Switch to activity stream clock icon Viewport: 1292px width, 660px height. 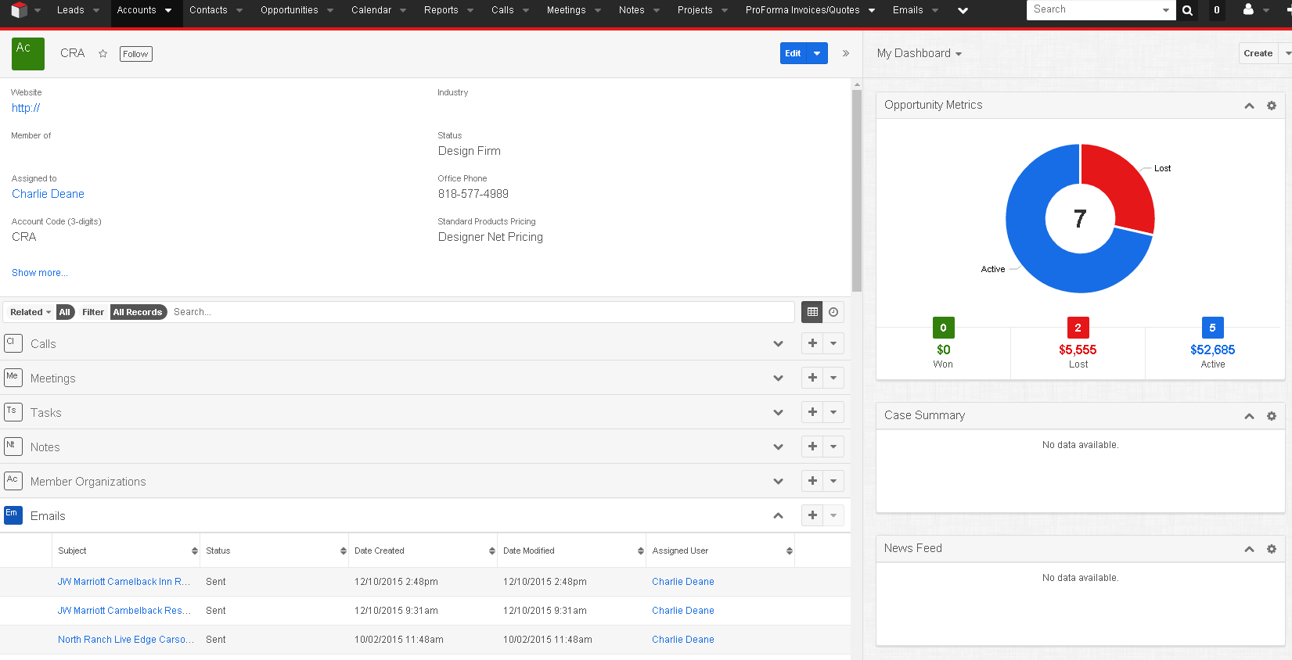[x=833, y=312]
